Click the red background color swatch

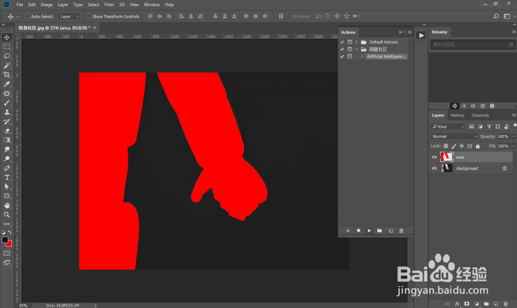[x=9, y=244]
